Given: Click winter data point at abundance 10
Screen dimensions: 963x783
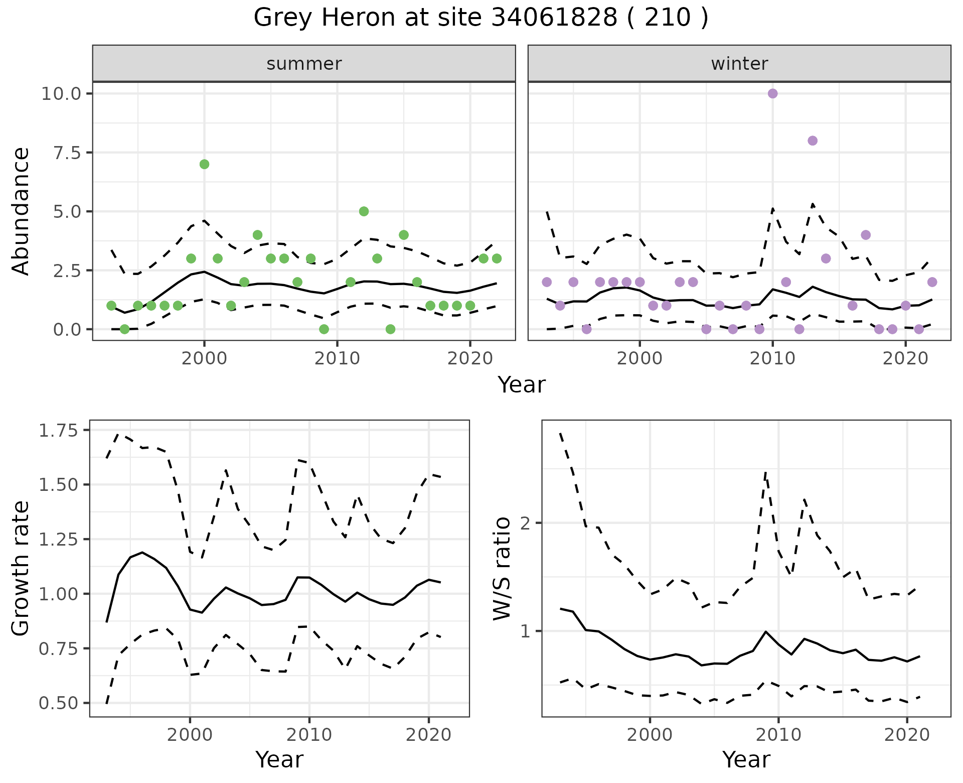Looking at the screenshot, I should click(x=772, y=93).
